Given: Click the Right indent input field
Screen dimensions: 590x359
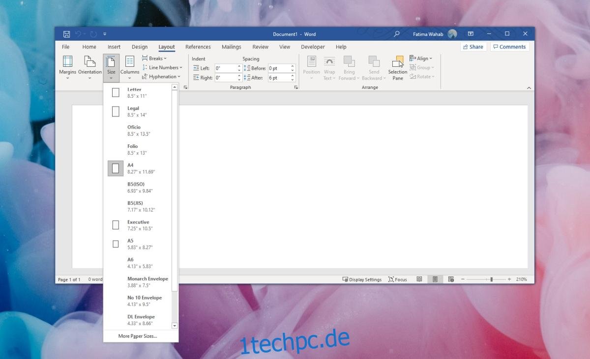Looking at the screenshot, I should pyautogui.click(x=226, y=78).
